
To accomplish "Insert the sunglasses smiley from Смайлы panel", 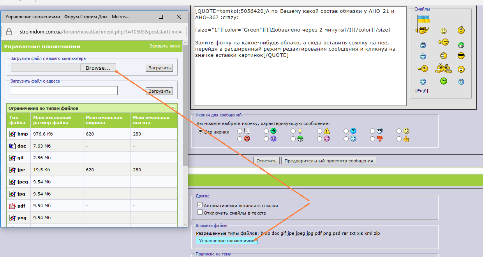I will pos(461,56).
